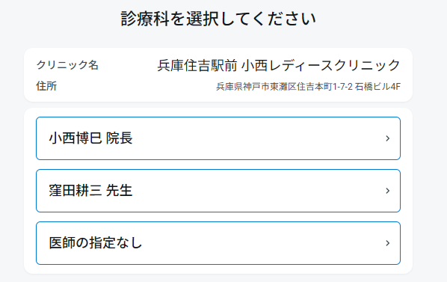
Task: Click the address text 兵庫県神戸市東灘区住吉本町1-7-2
Action: click(x=284, y=87)
